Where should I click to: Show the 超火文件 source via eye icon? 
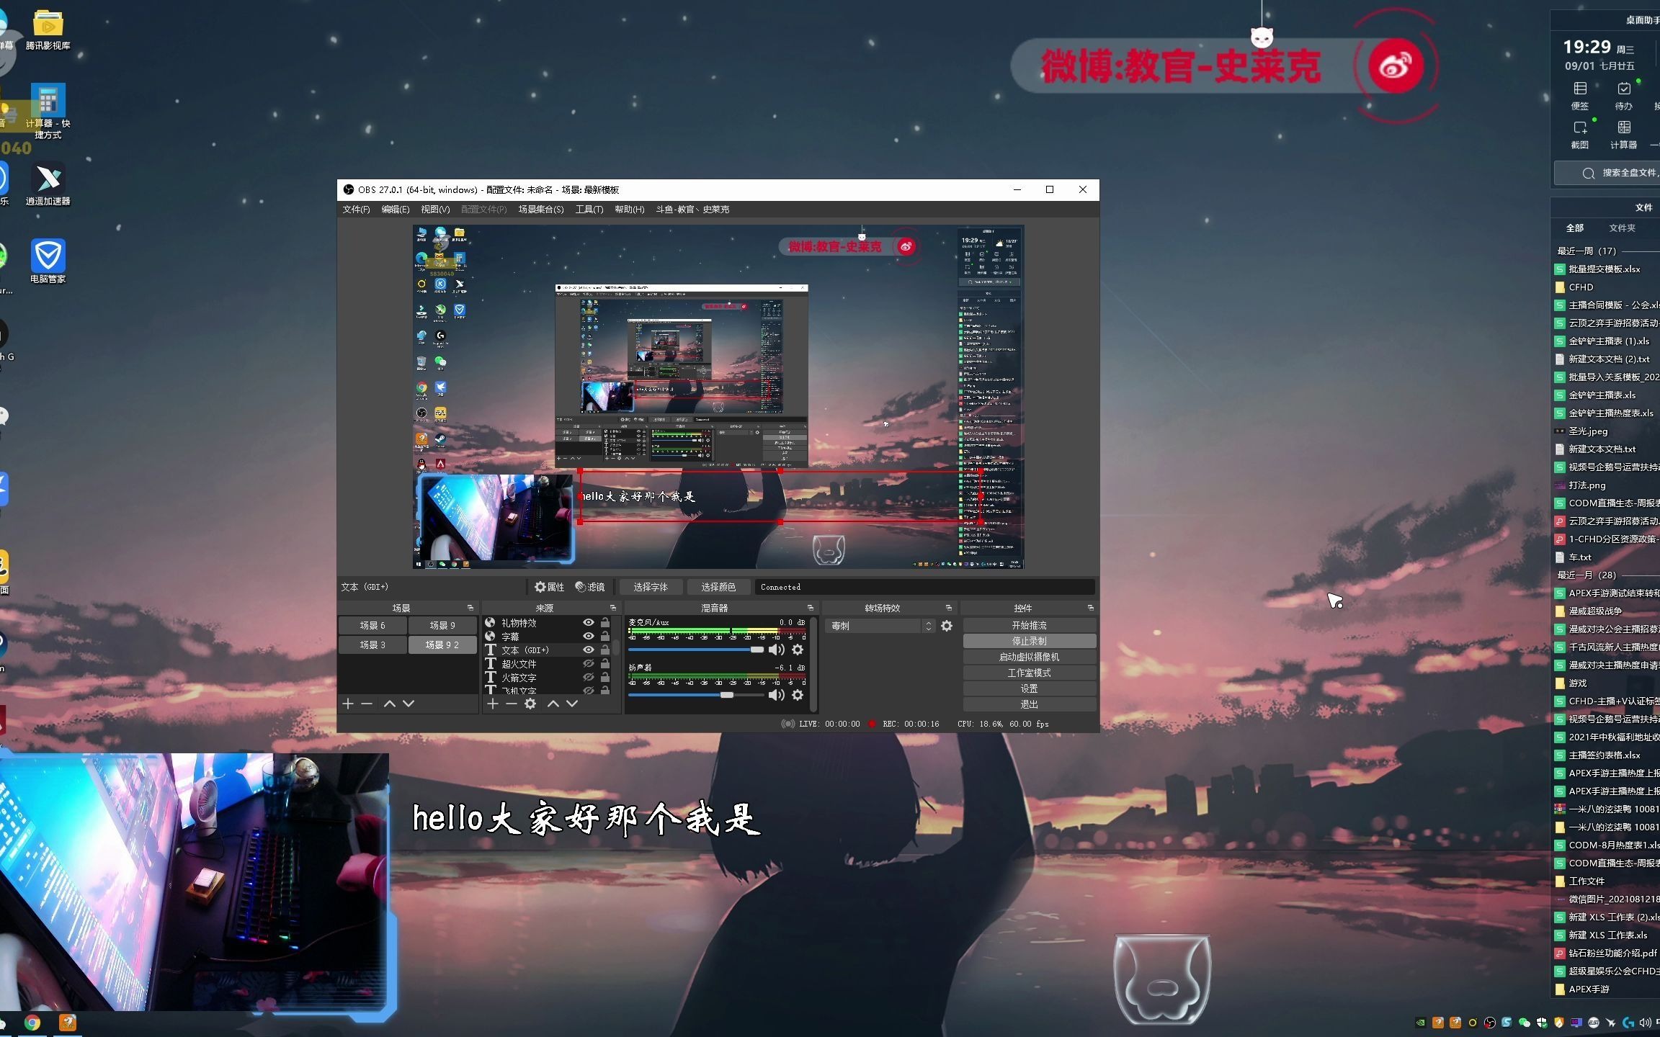(589, 664)
